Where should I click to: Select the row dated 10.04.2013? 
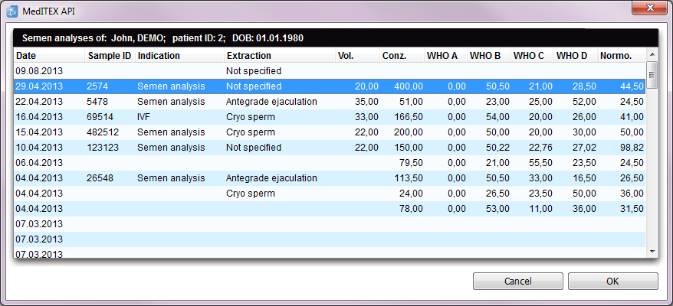[x=329, y=148]
